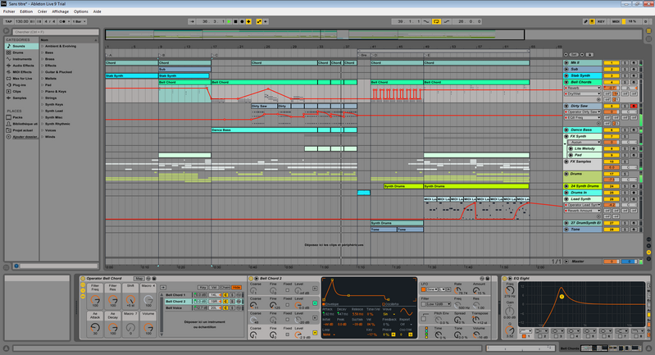
Task: Arm the Stab Synth track for recording
Action: click(634, 75)
